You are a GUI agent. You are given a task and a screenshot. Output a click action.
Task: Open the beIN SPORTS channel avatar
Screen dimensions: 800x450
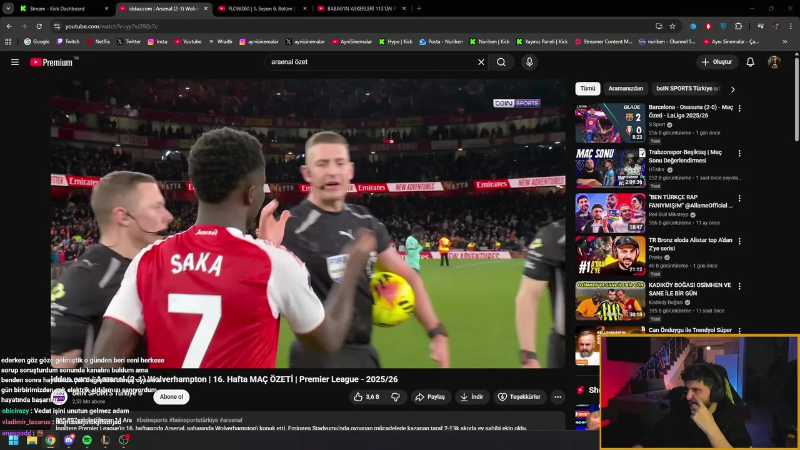pyautogui.click(x=59, y=397)
